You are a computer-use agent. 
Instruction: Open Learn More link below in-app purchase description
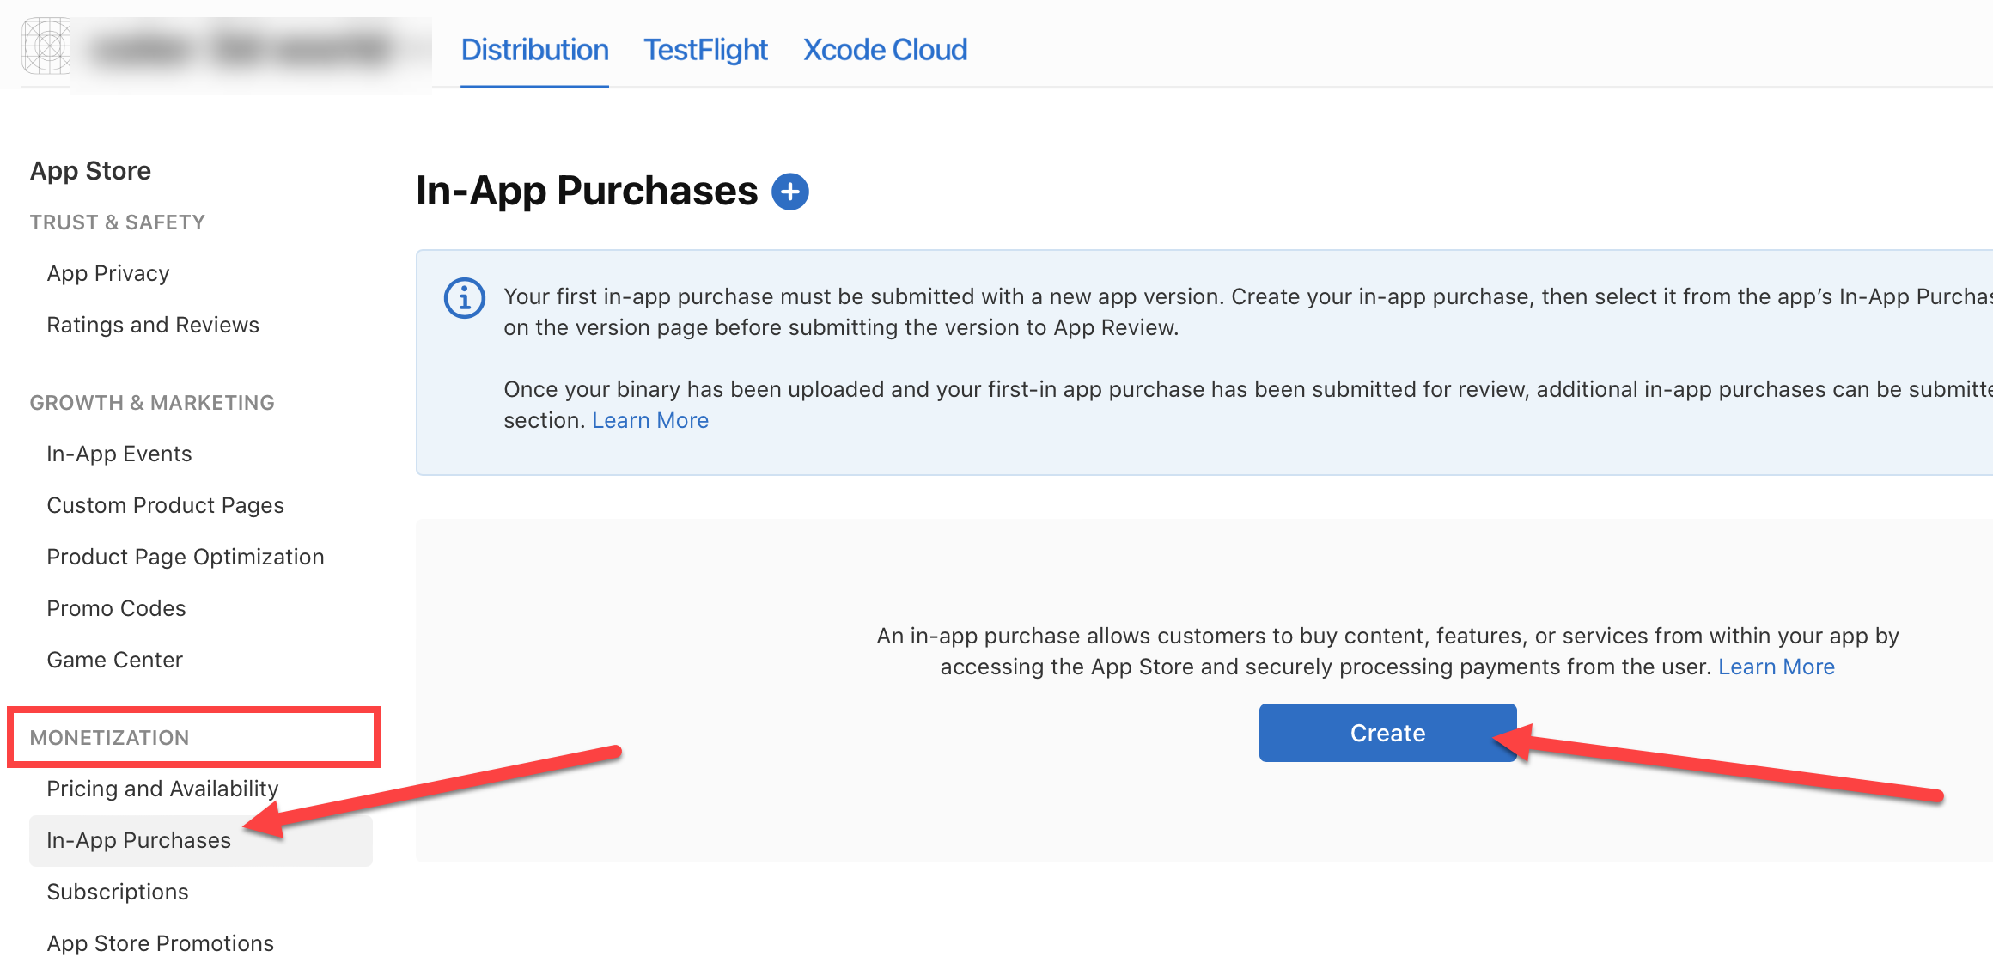1776,667
